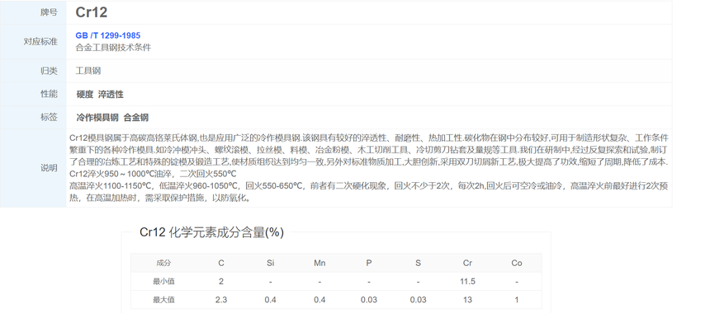The height and width of the screenshot is (313, 710).
Task: Select the 硬度 property tag
Action: point(85,95)
